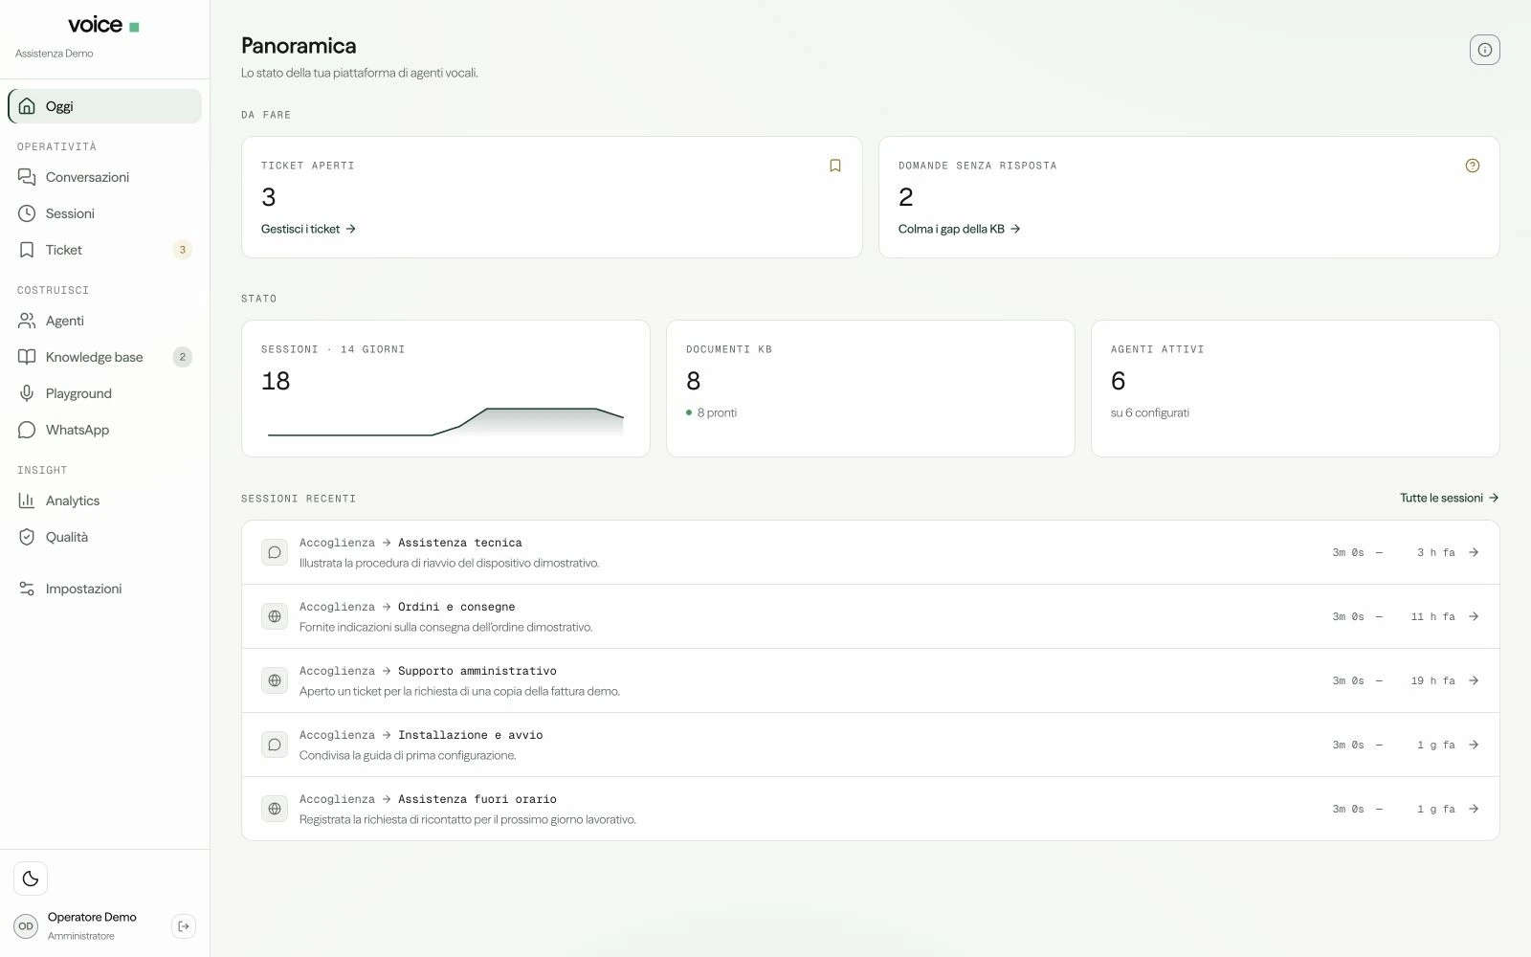
Task: Click the globe icon of Assistenza fuori orario session
Action: click(275, 809)
